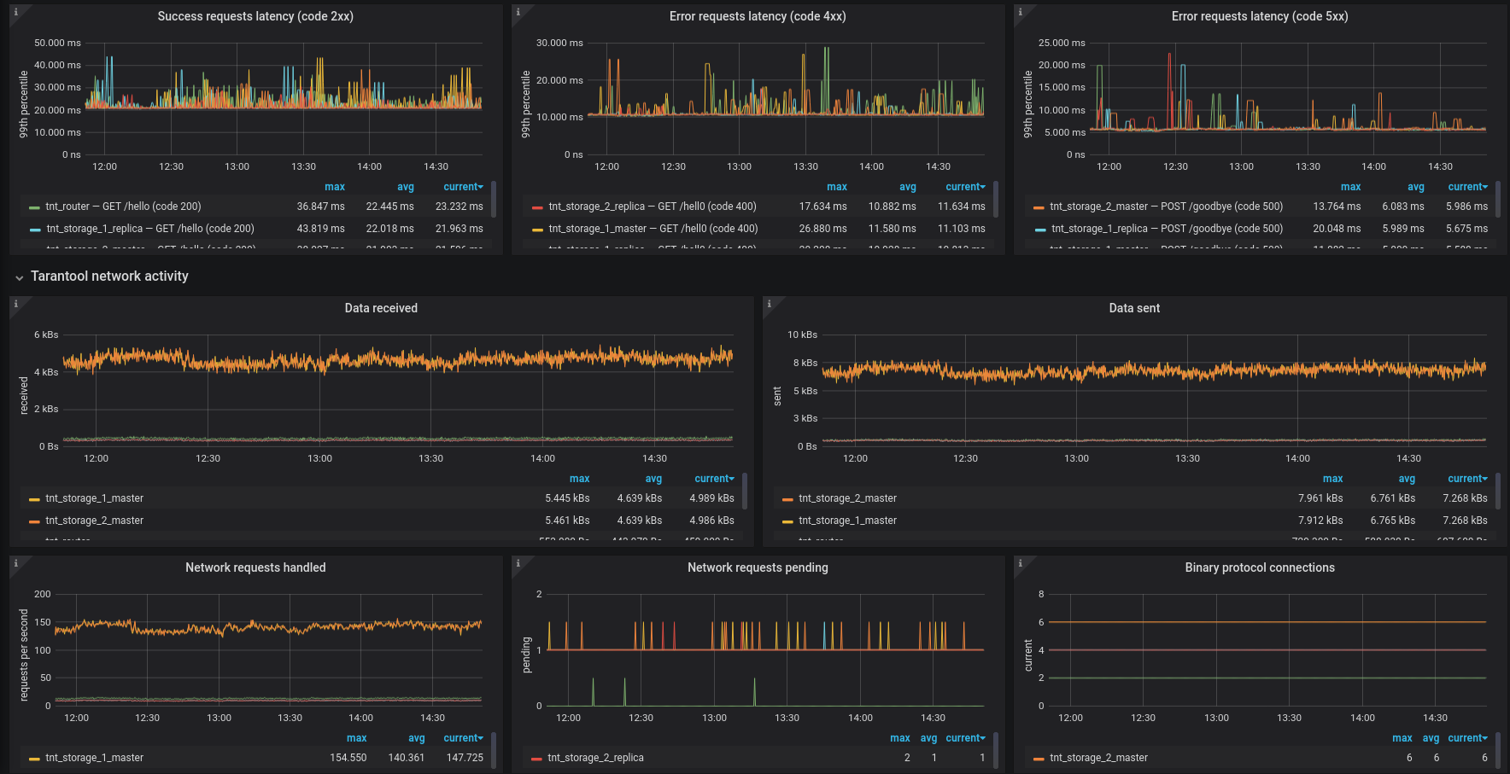1510x774 pixels.
Task: Toggle tnt_storage_2_replica GET /hell0 (code 400) series
Action: pyautogui.click(x=653, y=207)
